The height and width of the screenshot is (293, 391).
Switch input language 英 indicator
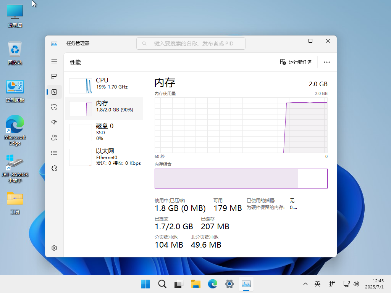tap(317, 284)
